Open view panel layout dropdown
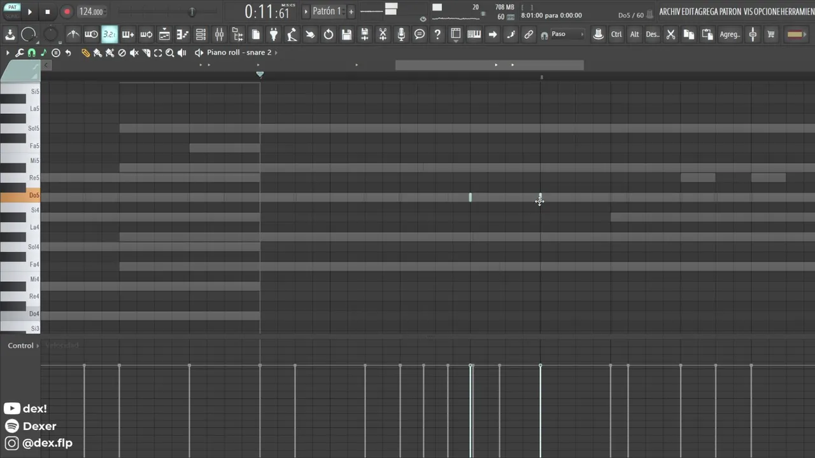This screenshot has width=815, height=458. pos(456,34)
